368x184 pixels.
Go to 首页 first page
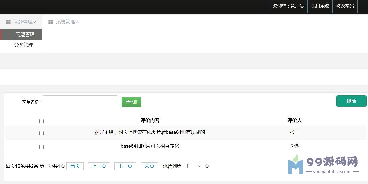point(75,166)
